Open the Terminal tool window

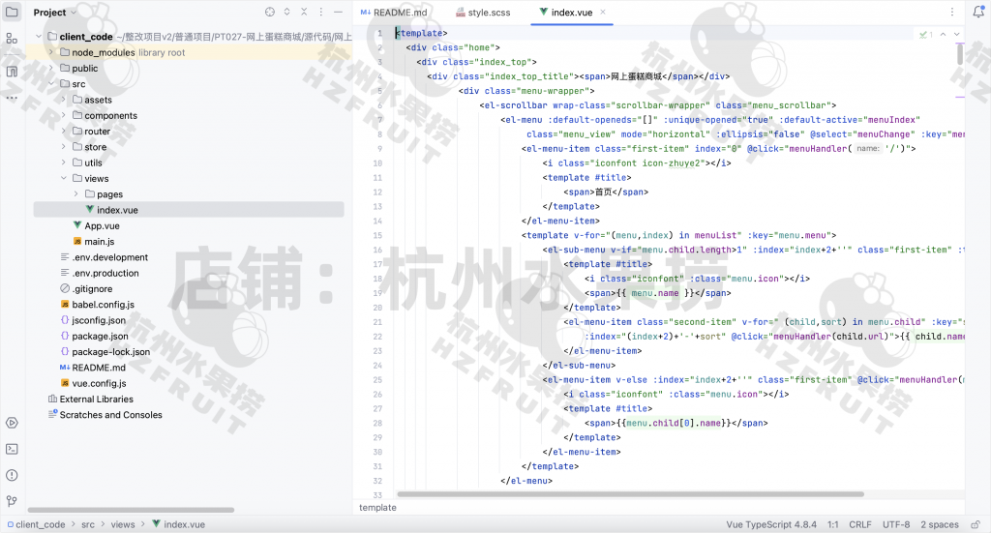click(x=12, y=449)
